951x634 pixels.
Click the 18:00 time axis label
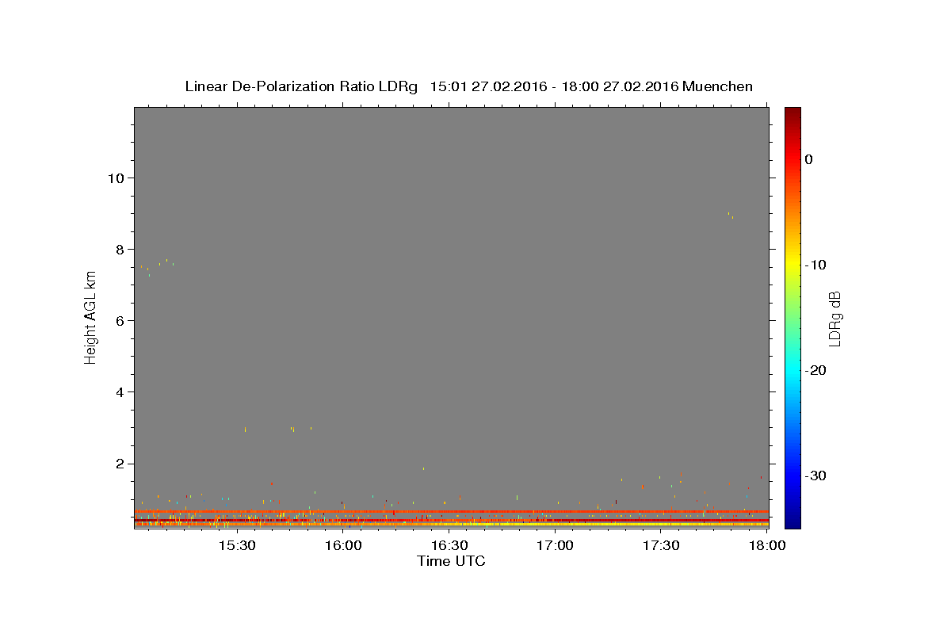click(767, 546)
